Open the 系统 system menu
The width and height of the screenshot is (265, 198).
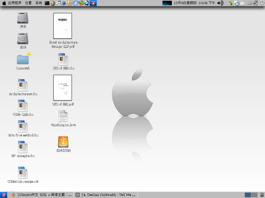39,3
